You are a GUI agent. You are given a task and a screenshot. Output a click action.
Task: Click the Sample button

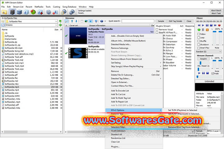coord(161,21)
